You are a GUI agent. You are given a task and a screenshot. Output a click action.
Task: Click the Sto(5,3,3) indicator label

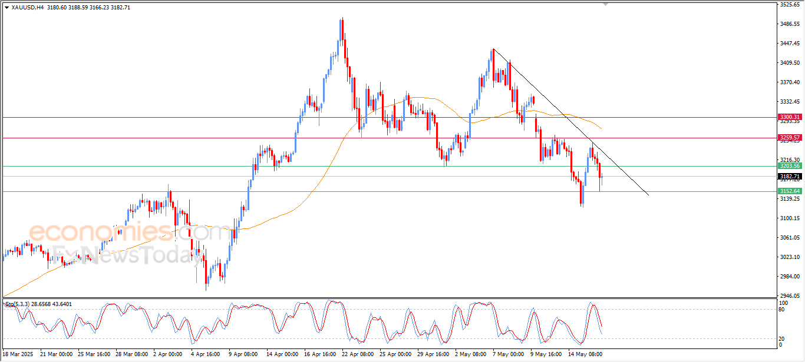[x=18, y=304]
